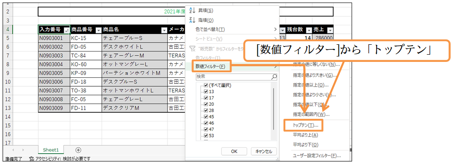Click the search magnifier icon in filter box
Viewport: 451px width, 164px height.
pyautogui.click(x=274, y=77)
